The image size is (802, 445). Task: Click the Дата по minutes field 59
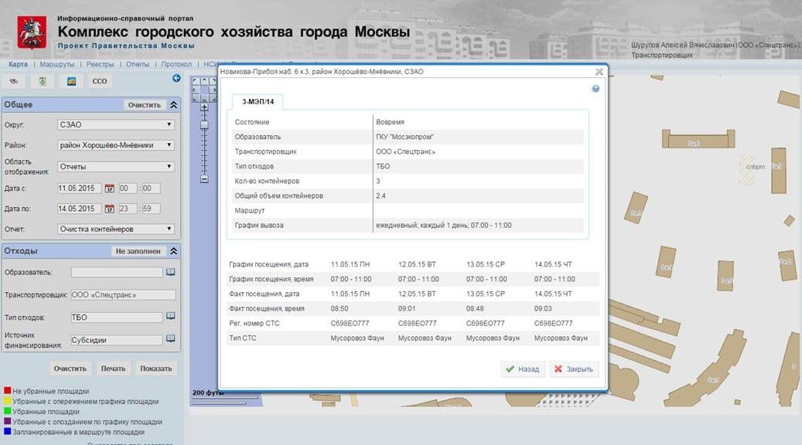150,209
